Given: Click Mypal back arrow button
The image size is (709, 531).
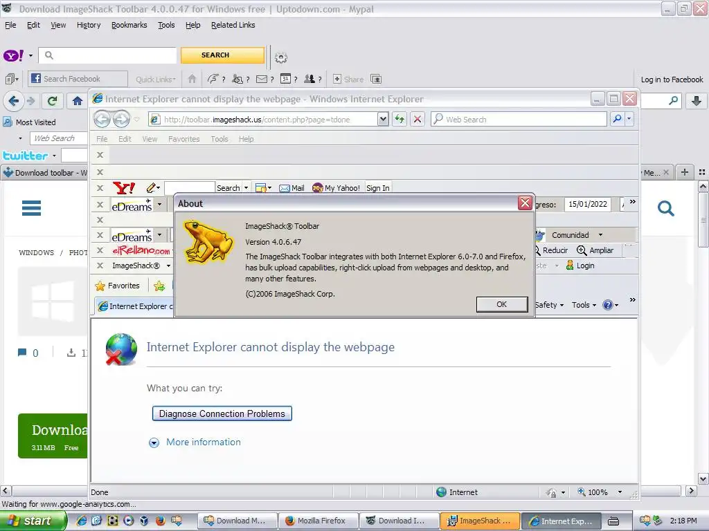Looking at the screenshot, I should point(14,101).
